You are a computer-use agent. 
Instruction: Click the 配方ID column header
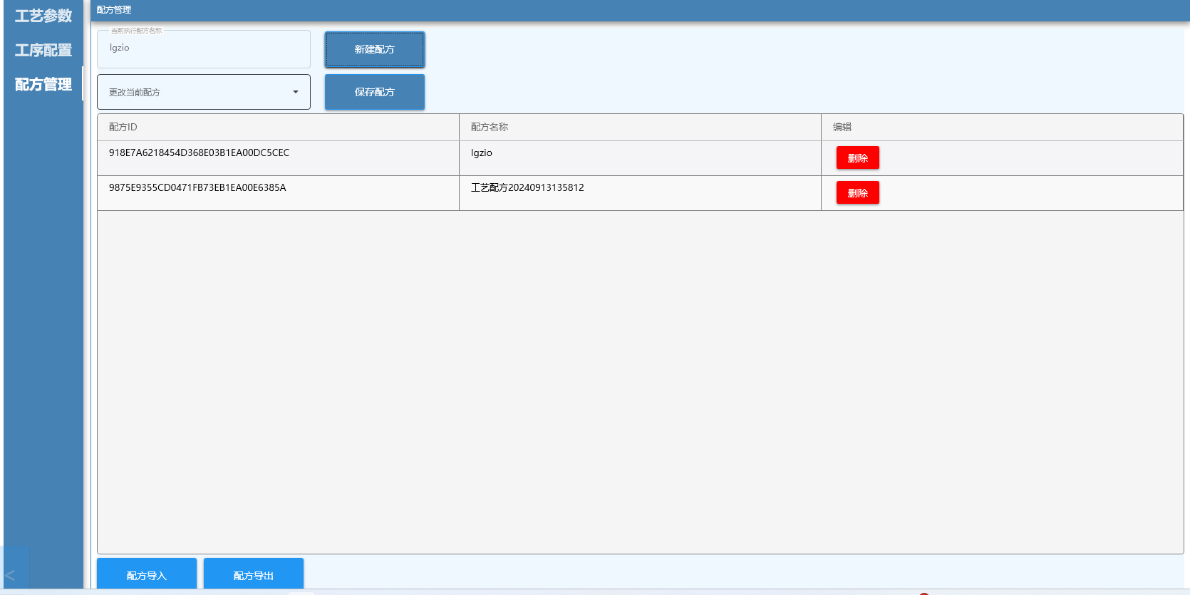[278, 127]
